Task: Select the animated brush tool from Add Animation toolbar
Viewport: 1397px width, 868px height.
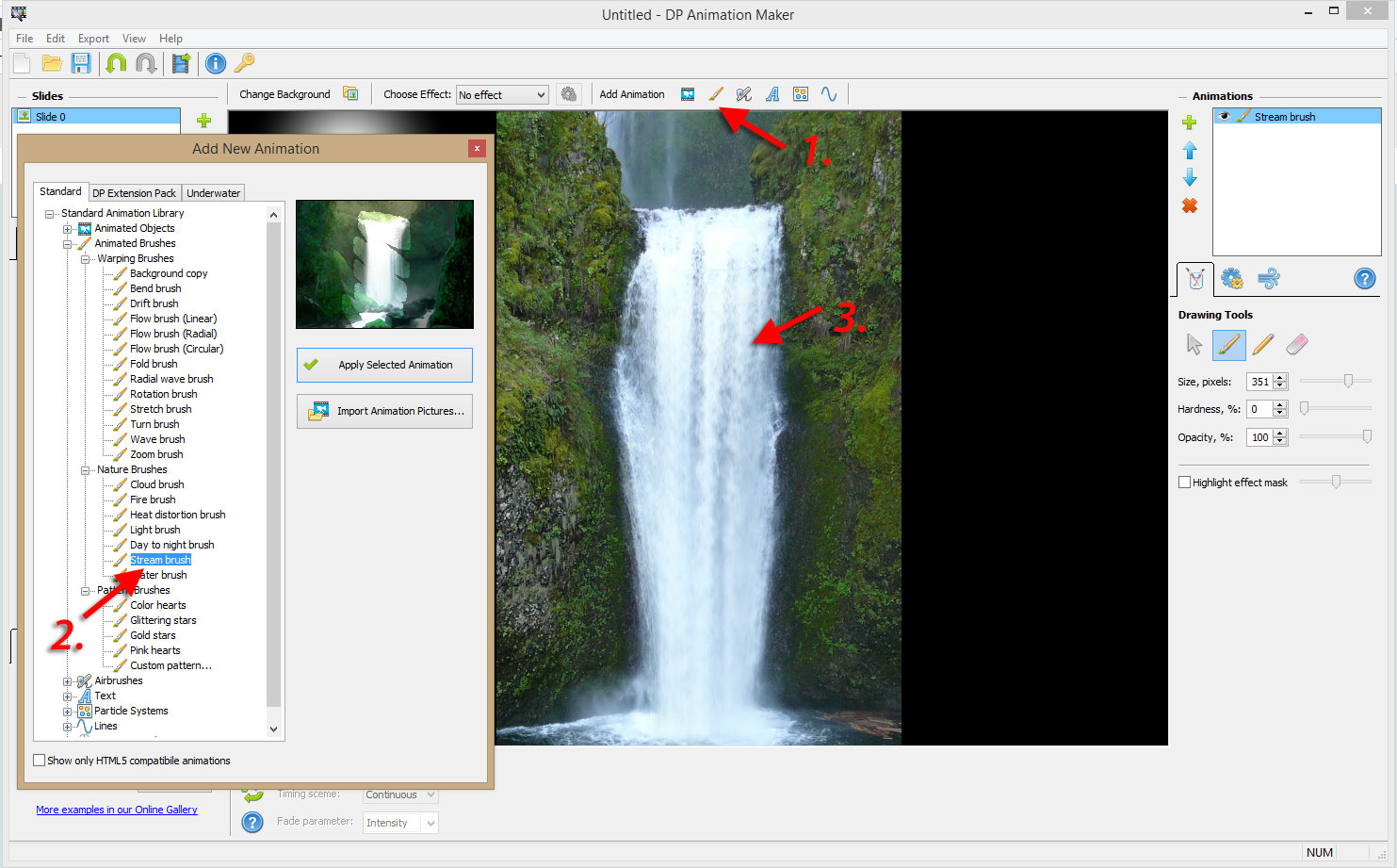Action: pos(716,93)
